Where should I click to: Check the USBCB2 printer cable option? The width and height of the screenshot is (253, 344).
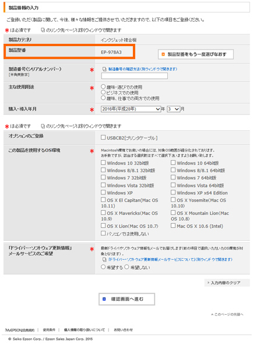[x=103, y=137]
